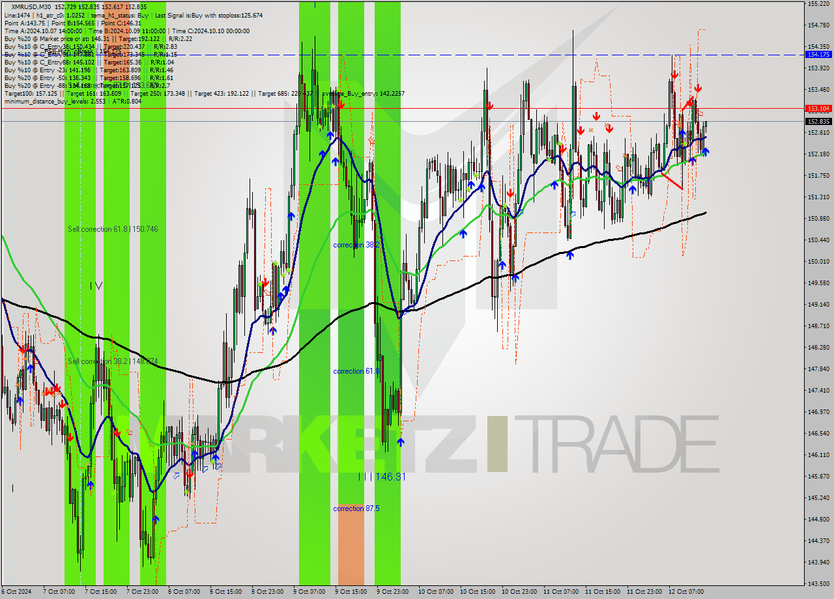Image resolution: width=834 pixels, height=599 pixels.
Task: Click the blue 'correction 87.5' label
Action: (356, 508)
